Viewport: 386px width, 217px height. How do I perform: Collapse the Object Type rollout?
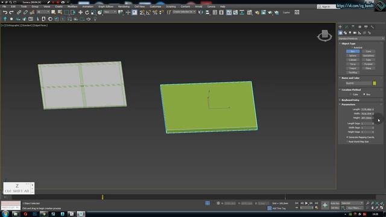click(349, 43)
